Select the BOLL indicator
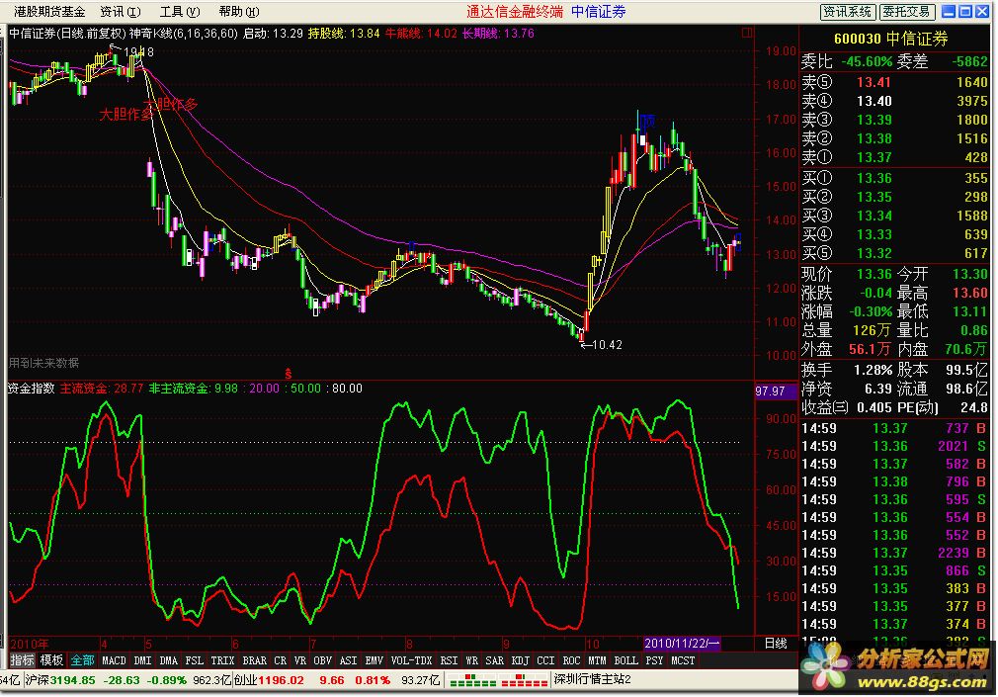The image size is (998, 697). point(625,660)
